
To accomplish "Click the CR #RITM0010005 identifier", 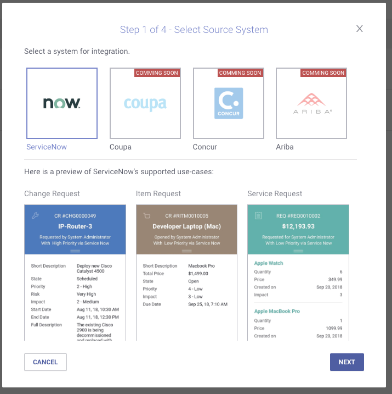I will (187, 216).
